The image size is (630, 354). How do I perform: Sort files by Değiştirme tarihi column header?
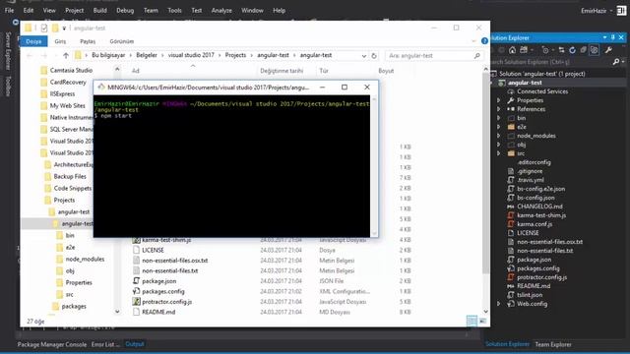(282, 71)
